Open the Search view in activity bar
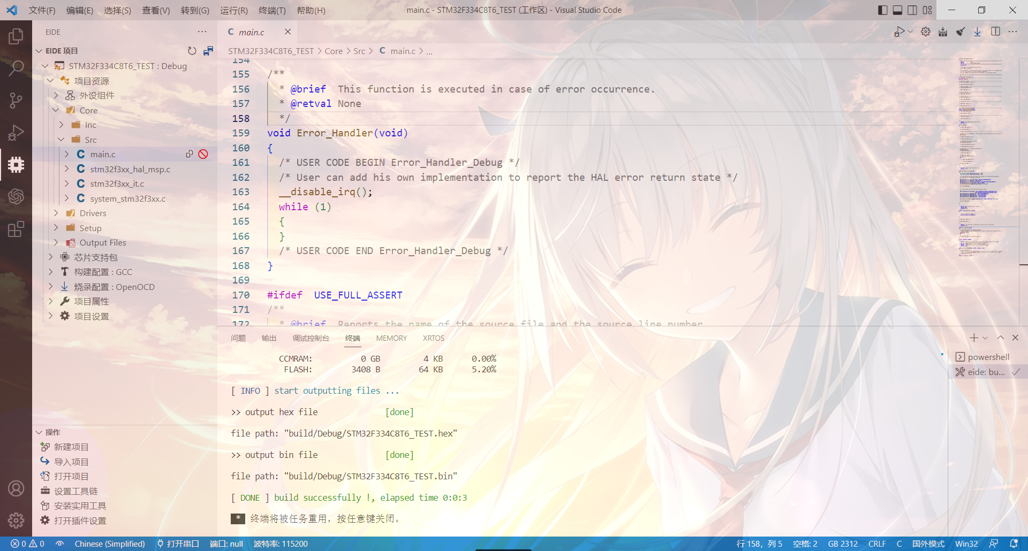The width and height of the screenshot is (1028, 551). 16,68
